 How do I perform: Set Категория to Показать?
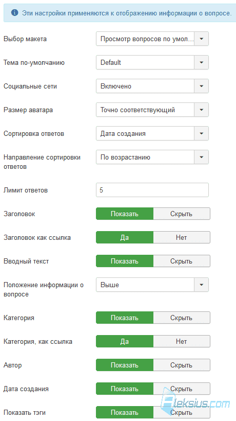click(x=125, y=318)
